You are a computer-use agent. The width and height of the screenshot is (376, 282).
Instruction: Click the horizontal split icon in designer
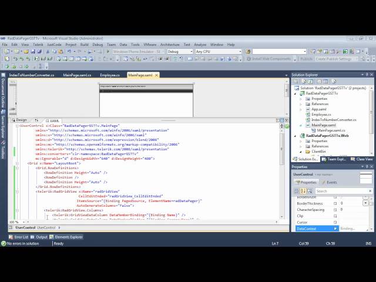point(282,120)
